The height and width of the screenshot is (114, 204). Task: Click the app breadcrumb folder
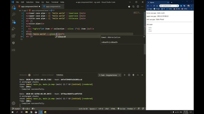(x=25, y=10)
